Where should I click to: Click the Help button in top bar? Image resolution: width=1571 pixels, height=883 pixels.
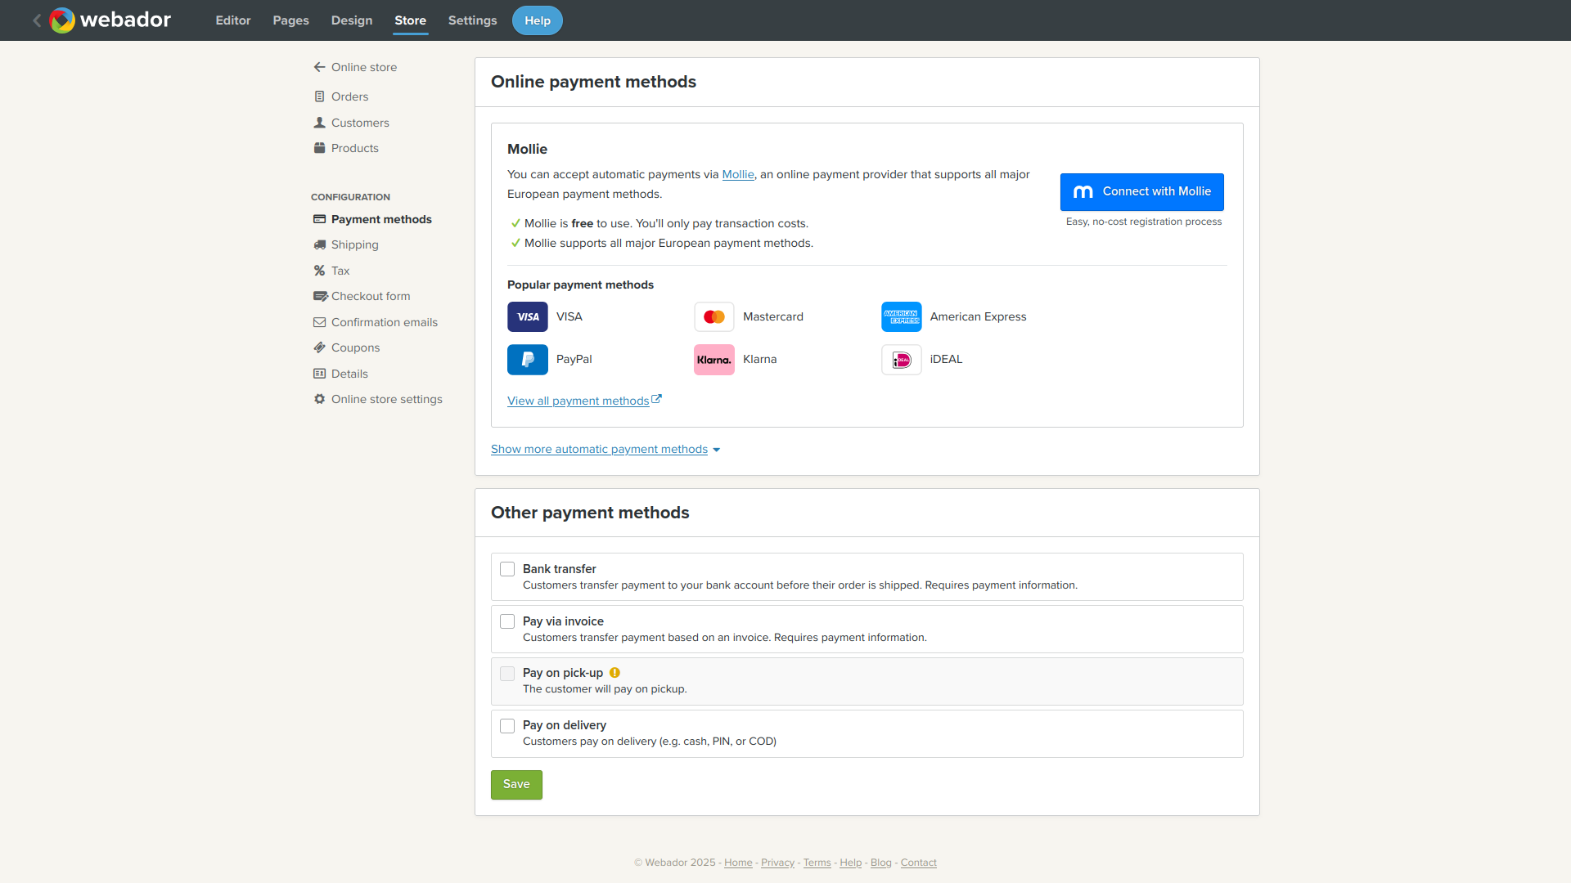point(538,20)
